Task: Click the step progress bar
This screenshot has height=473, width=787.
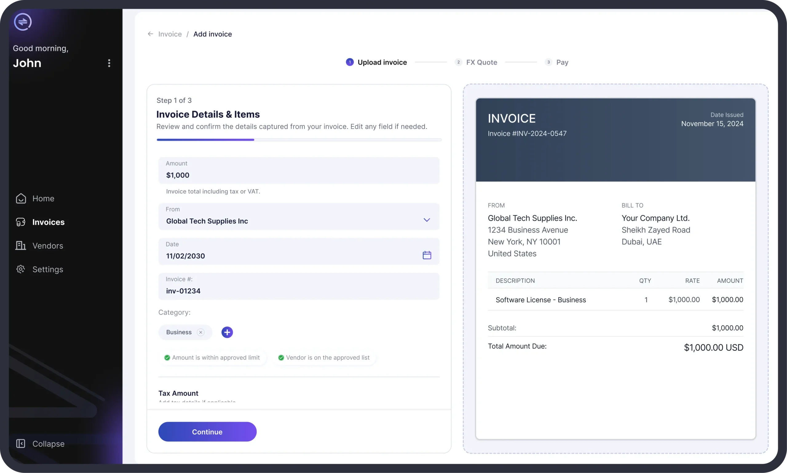Action: point(299,140)
